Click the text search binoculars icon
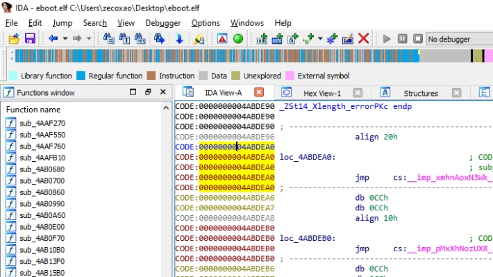This screenshot has height=277, width=493. 124,39
